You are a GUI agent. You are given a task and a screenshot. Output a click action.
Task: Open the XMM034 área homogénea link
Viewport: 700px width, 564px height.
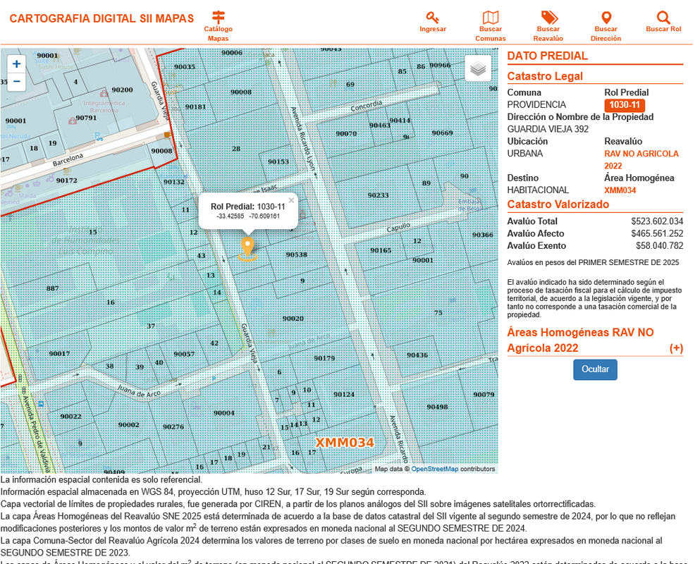click(x=620, y=190)
